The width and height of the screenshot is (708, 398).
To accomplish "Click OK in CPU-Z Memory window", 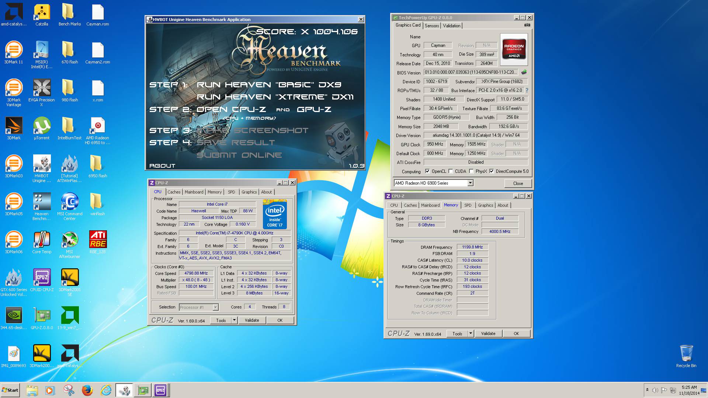I will [x=516, y=334].
